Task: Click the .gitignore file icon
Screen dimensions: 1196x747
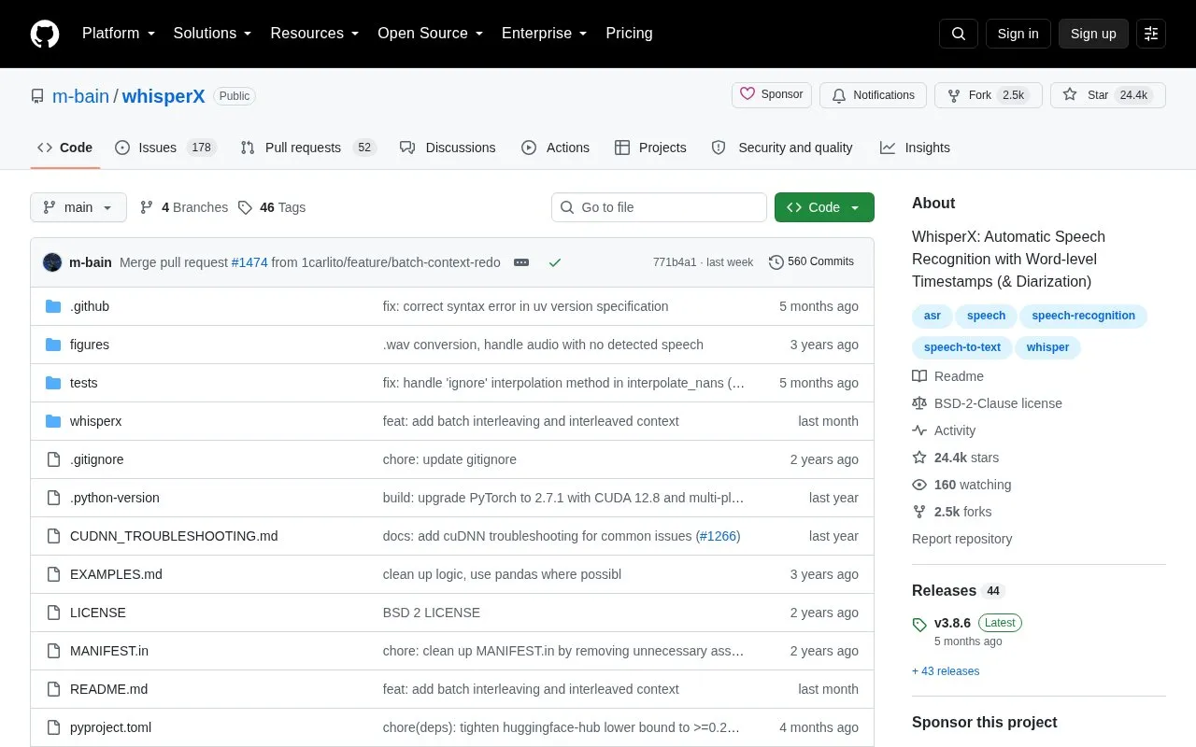Action: pyautogui.click(x=53, y=459)
